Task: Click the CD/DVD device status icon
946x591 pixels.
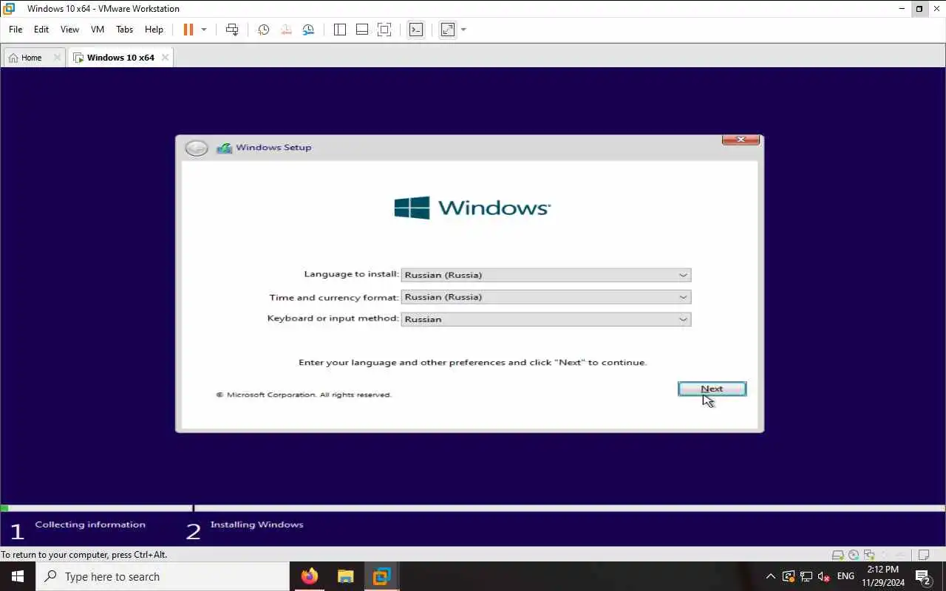Action: click(854, 555)
